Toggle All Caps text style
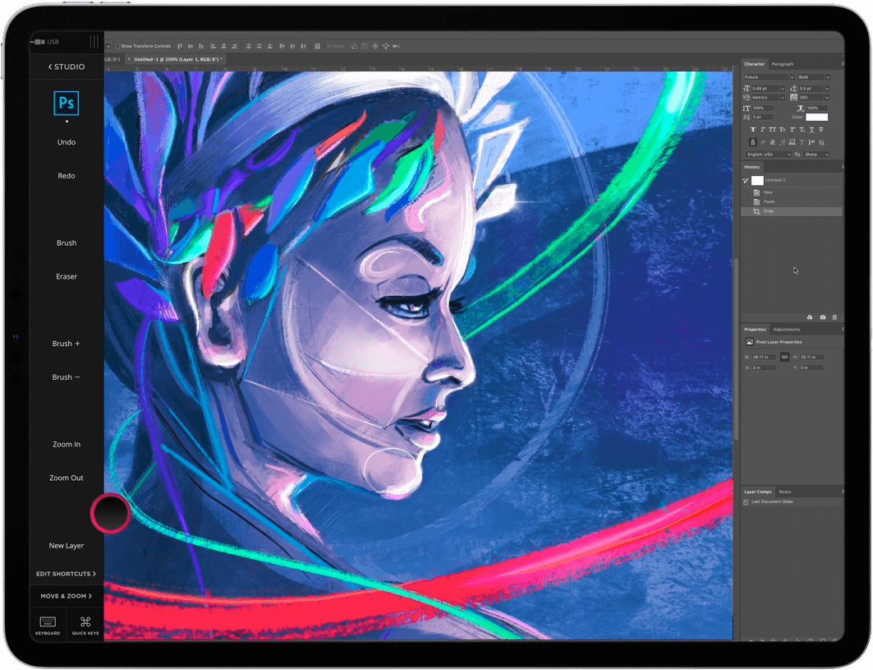This screenshot has height=670, width=873. 772,129
